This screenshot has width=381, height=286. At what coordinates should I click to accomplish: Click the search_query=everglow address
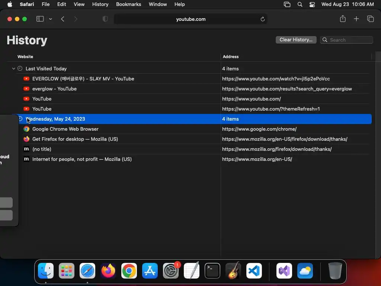tap(287, 89)
